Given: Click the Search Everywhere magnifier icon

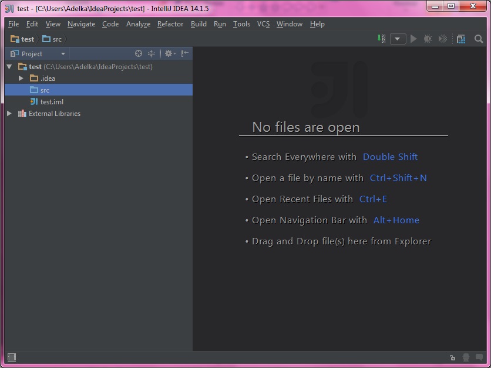Looking at the screenshot, I should click(479, 39).
